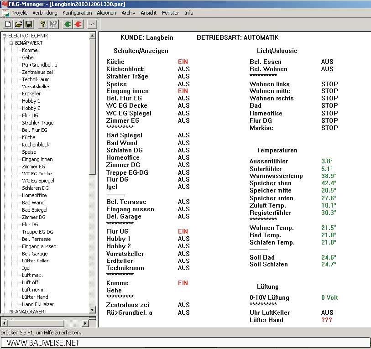This screenshot has height=349, width=371.
Task: Click the switch symbol toolbar icon
Action: 92,24
